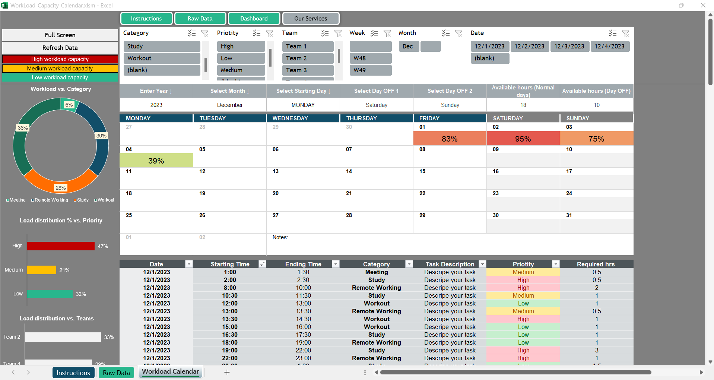Click the Full Screen button
The image size is (714, 380).
coord(60,35)
